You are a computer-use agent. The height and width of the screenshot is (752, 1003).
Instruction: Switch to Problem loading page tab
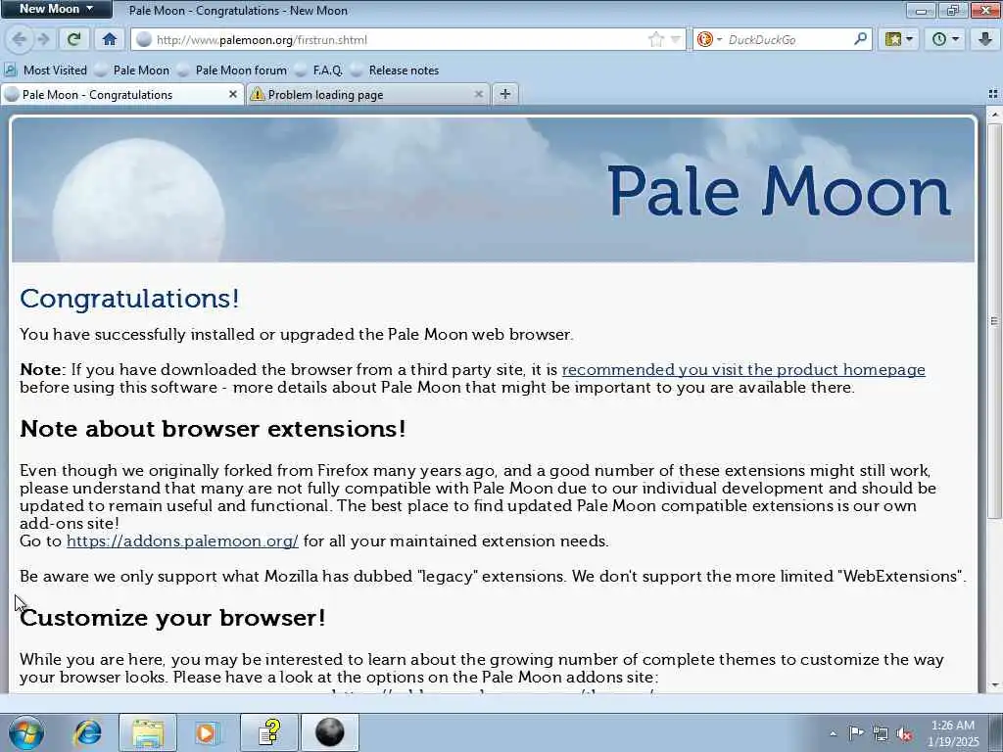tap(368, 95)
